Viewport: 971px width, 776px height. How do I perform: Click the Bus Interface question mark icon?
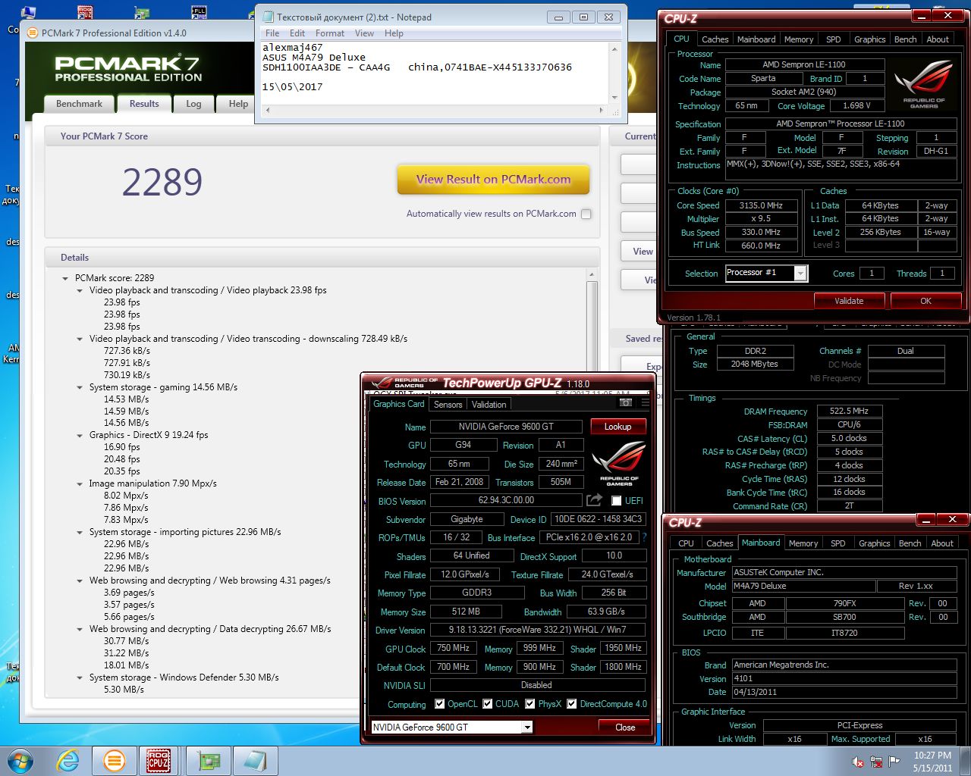pyautogui.click(x=644, y=537)
